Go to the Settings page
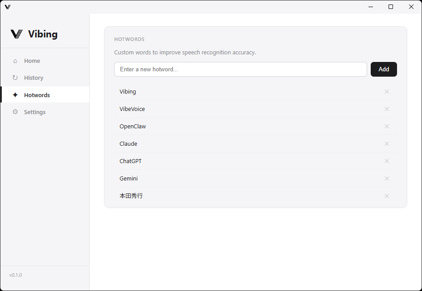The width and height of the screenshot is (422, 291). click(x=35, y=112)
